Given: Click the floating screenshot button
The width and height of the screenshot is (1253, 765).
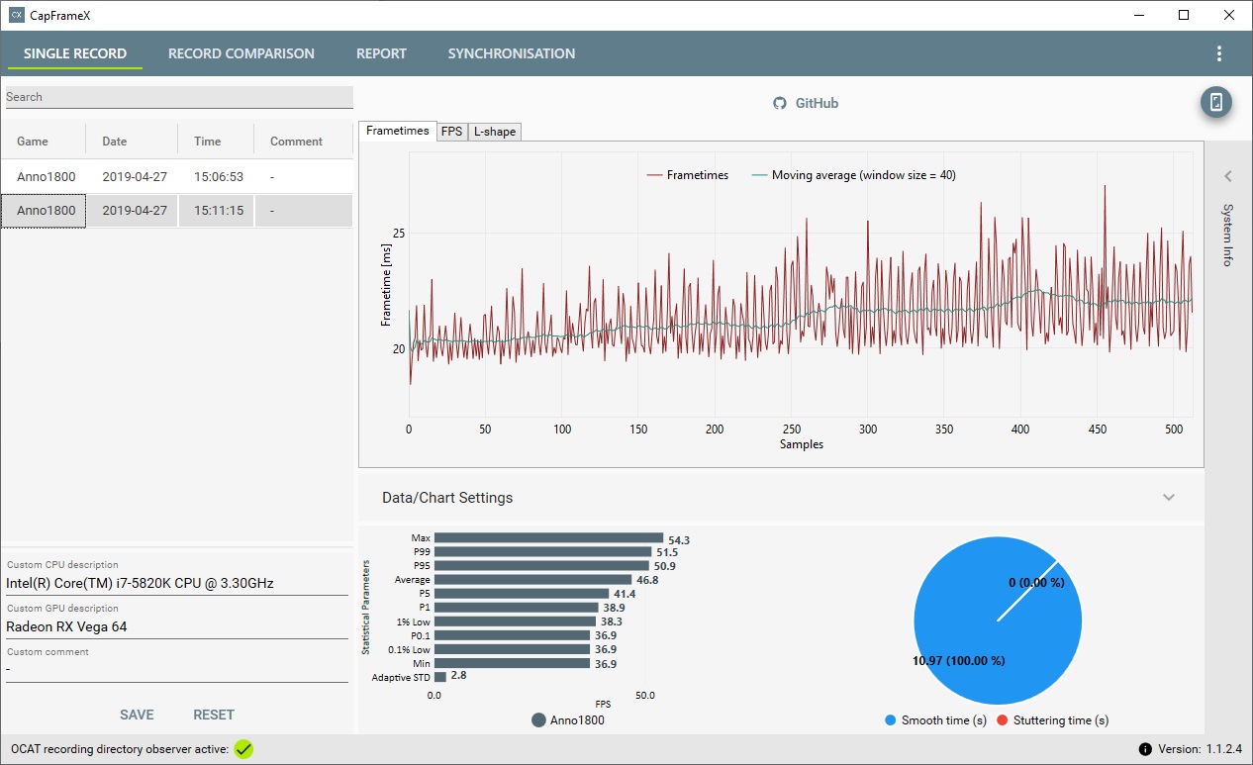Looking at the screenshot, I should pos(1216,102).
